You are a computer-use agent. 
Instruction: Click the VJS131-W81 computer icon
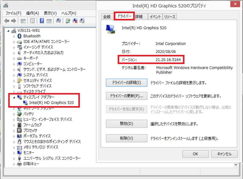14,30
